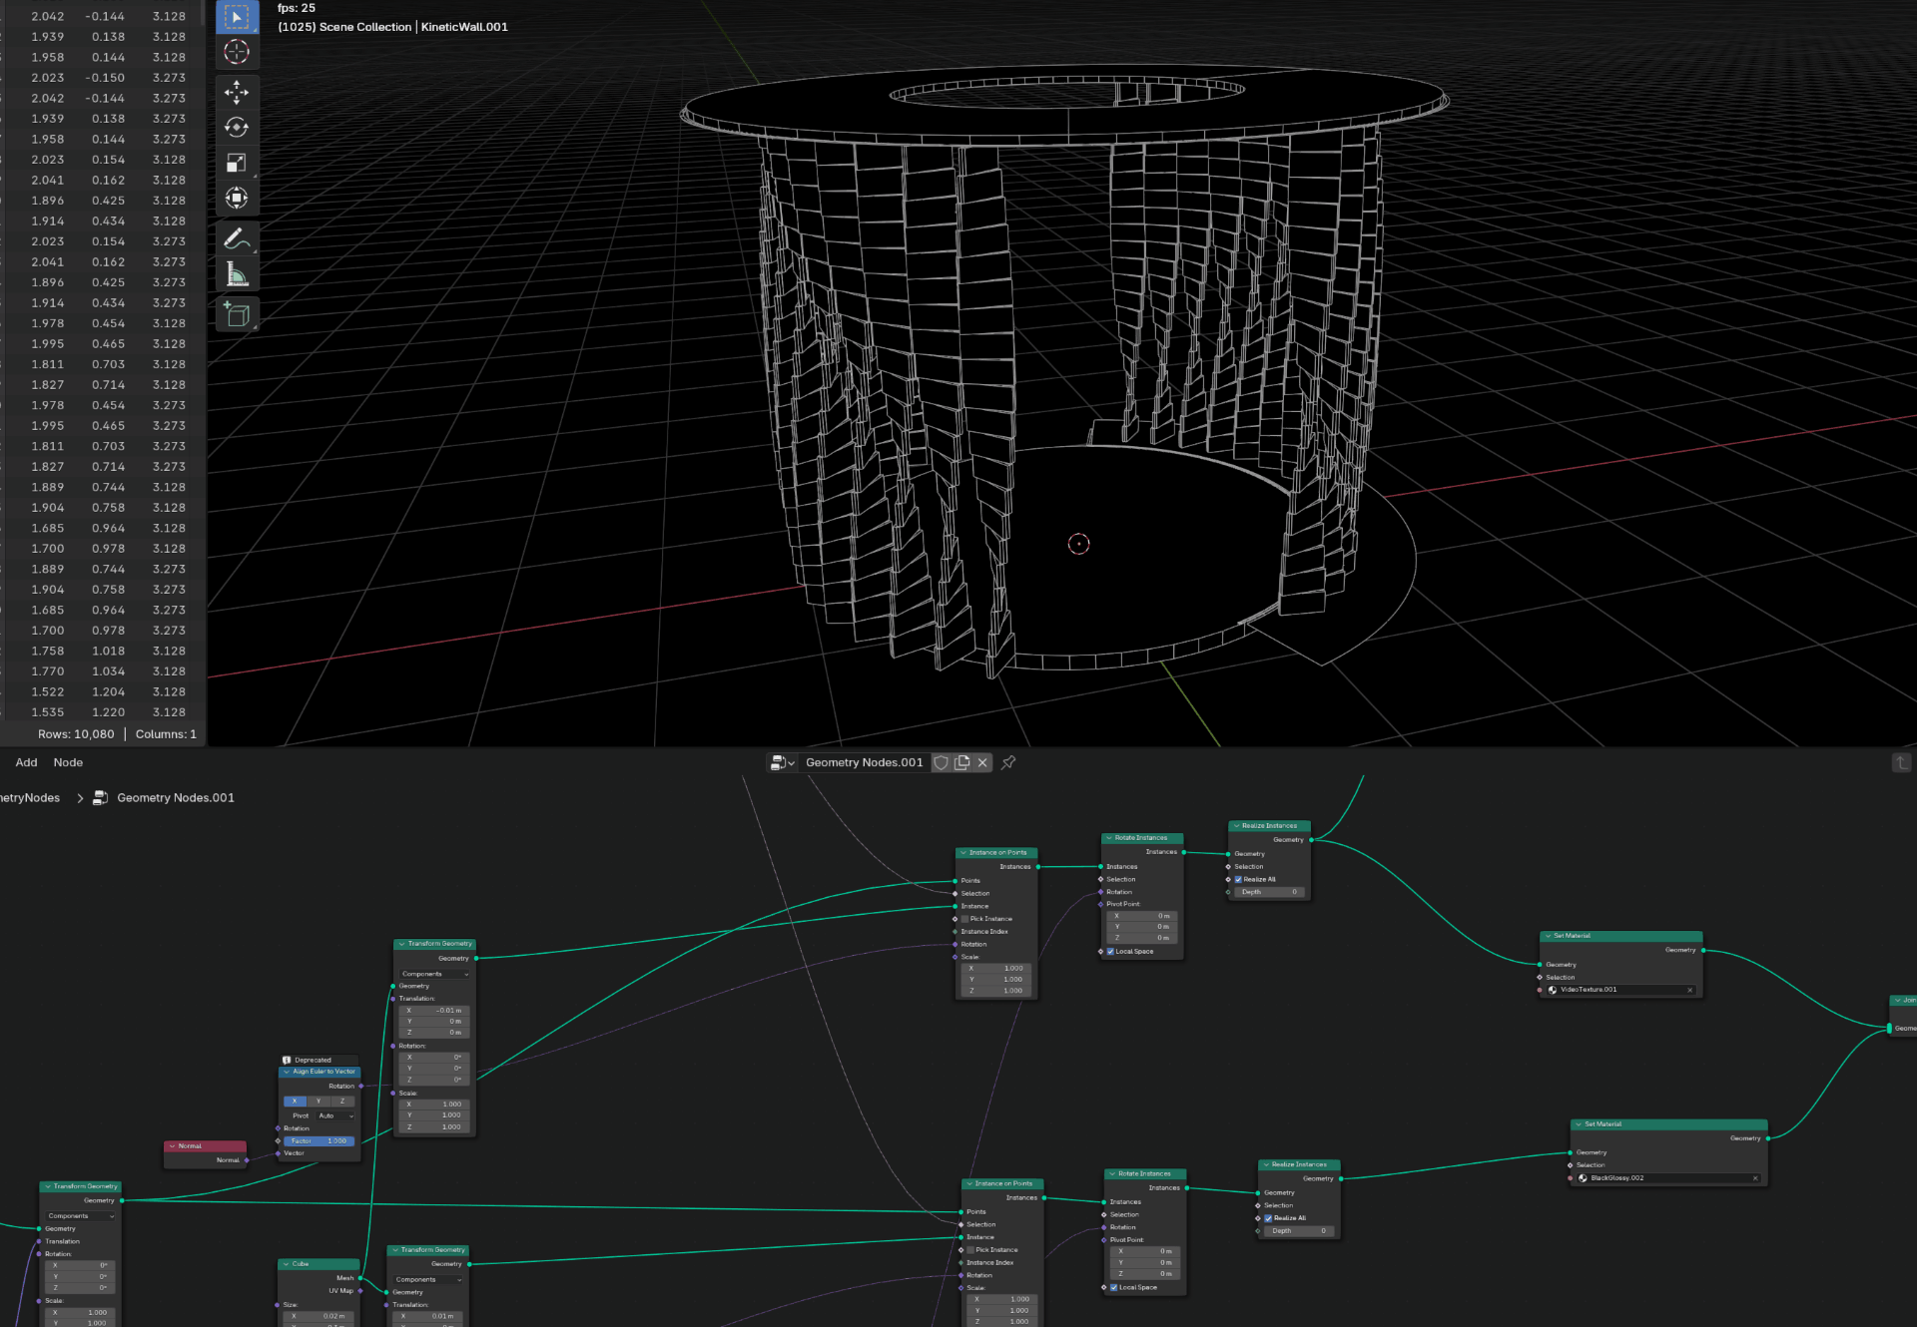The image size is (1917, 1327).
Task: Collapse the Align Euler to Vector node
Action: [287, 1072]
